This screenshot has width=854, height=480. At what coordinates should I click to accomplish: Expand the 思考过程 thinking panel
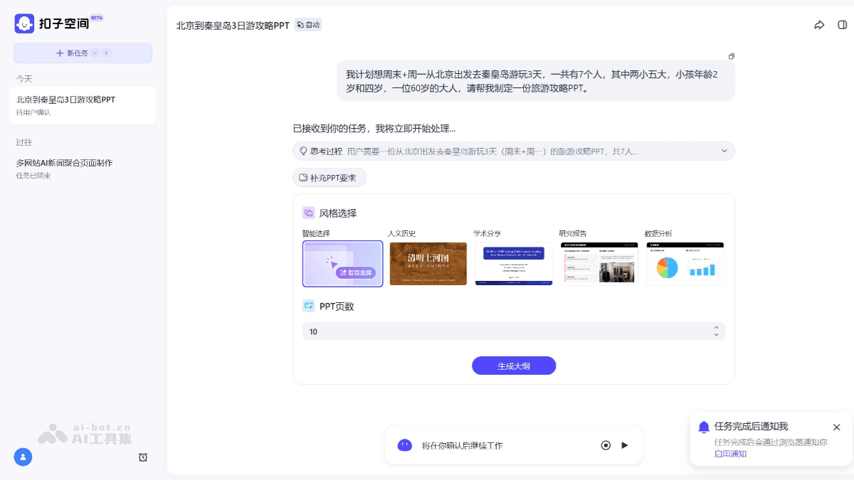724,151
